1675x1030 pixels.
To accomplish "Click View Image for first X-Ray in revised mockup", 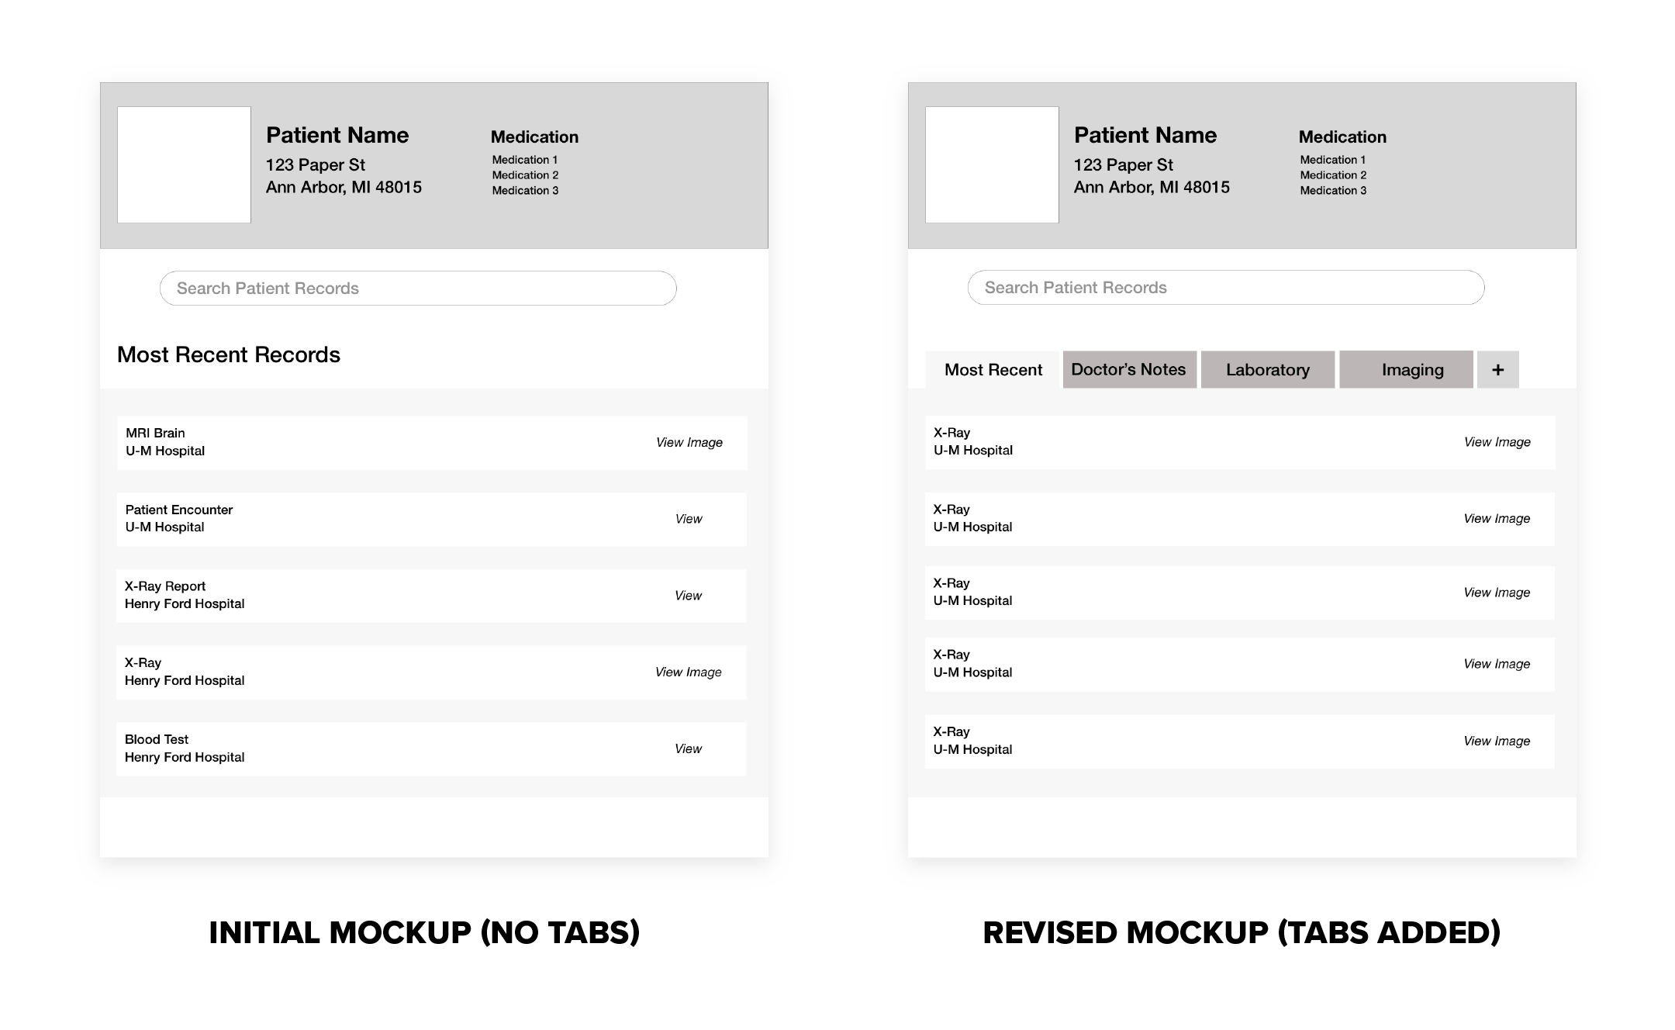I will coord(1499,441).
